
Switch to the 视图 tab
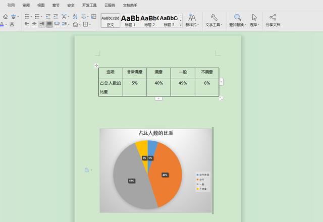click(x=41, y=6)
